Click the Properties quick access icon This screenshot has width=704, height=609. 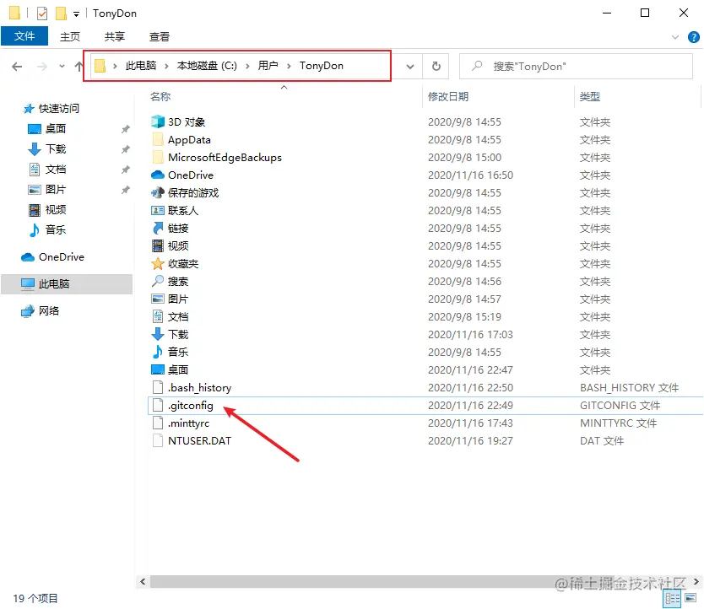(x=41, y=13)
